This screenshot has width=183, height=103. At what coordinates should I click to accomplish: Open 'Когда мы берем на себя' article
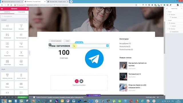pyautogui.click(x=137, y=86)
